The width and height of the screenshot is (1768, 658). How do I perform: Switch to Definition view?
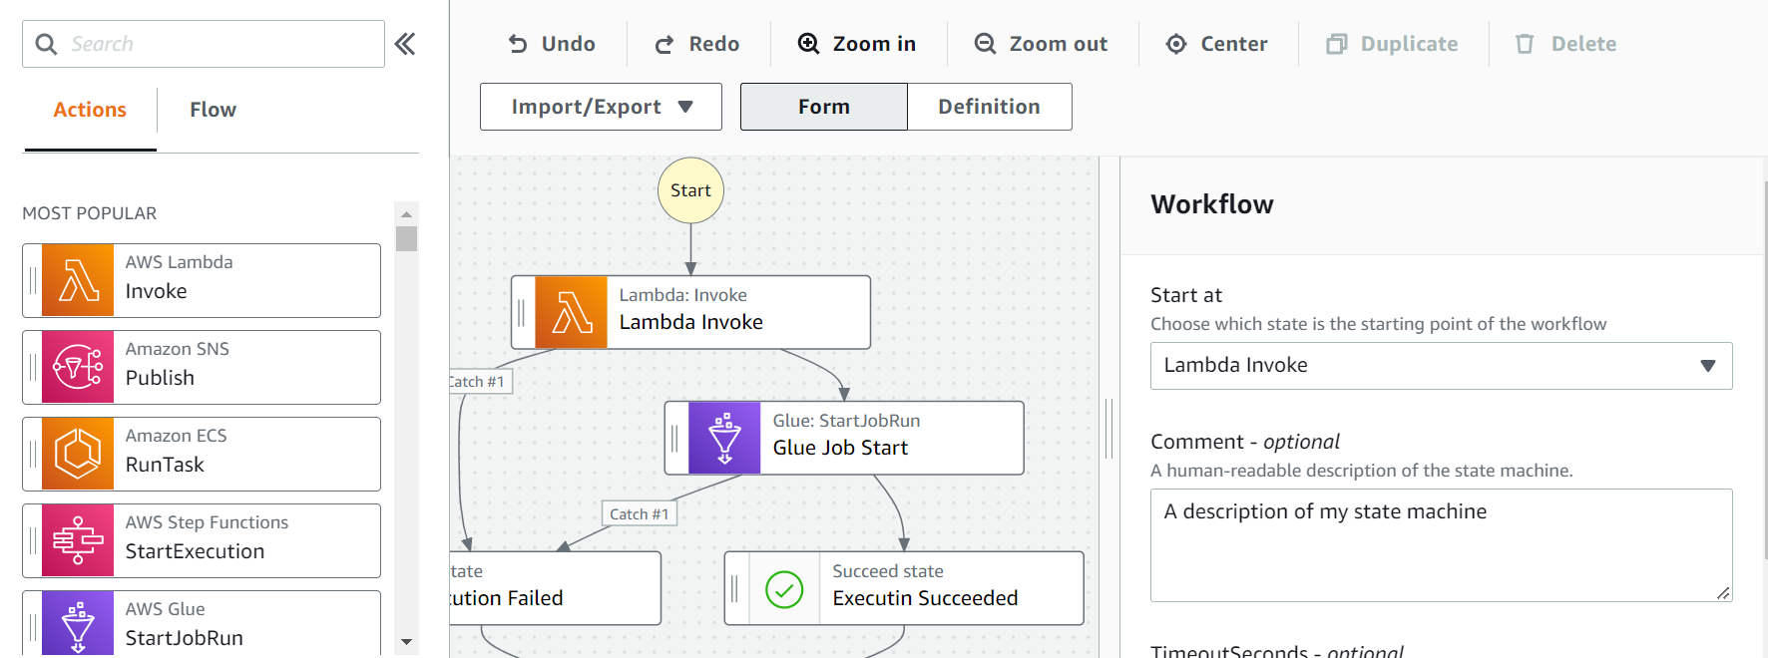[989, 107]
